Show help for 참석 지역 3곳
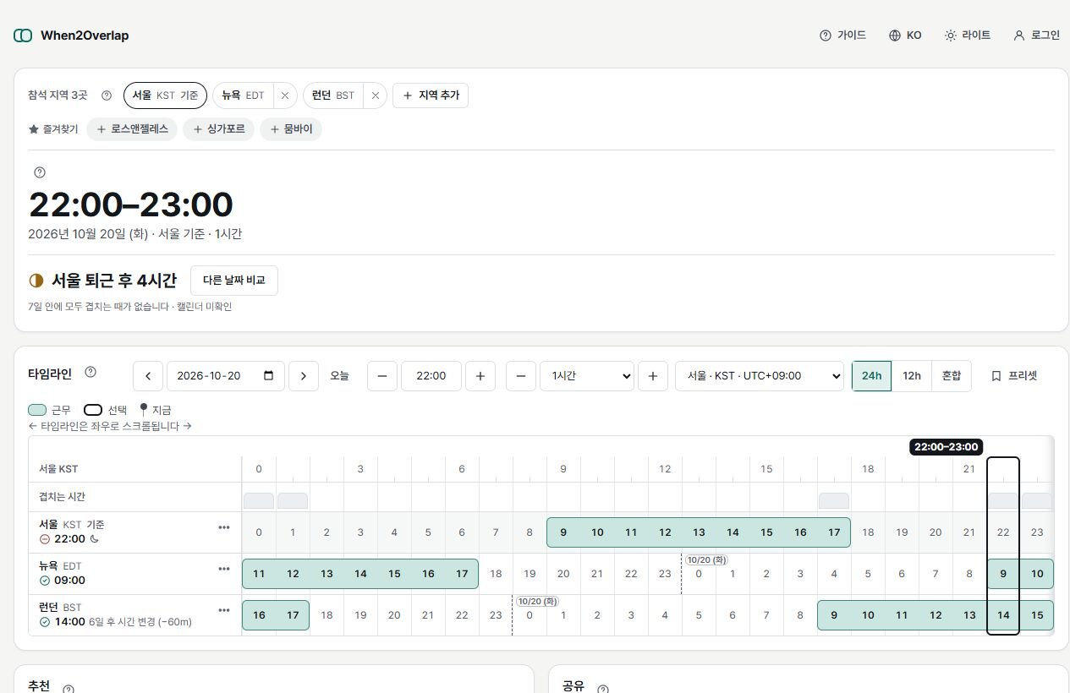The height and width of the screenshot is (693, 1070). [107, 95]
